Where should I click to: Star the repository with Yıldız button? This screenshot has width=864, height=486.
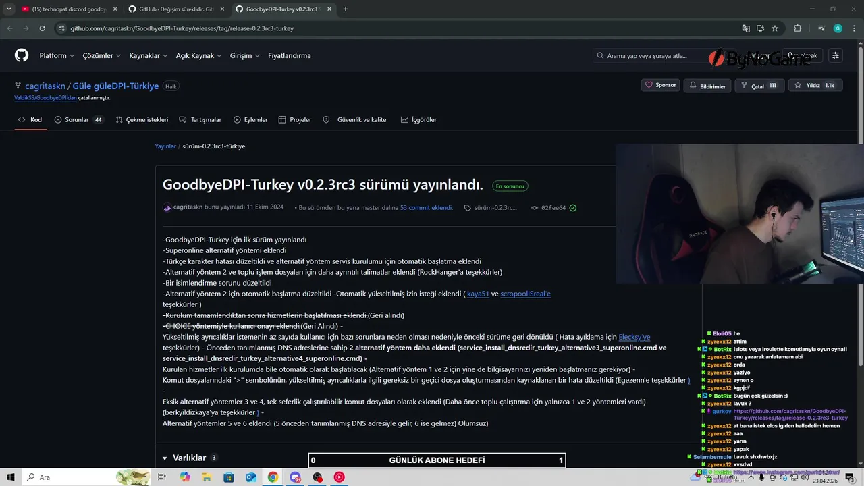coord(815,86)
